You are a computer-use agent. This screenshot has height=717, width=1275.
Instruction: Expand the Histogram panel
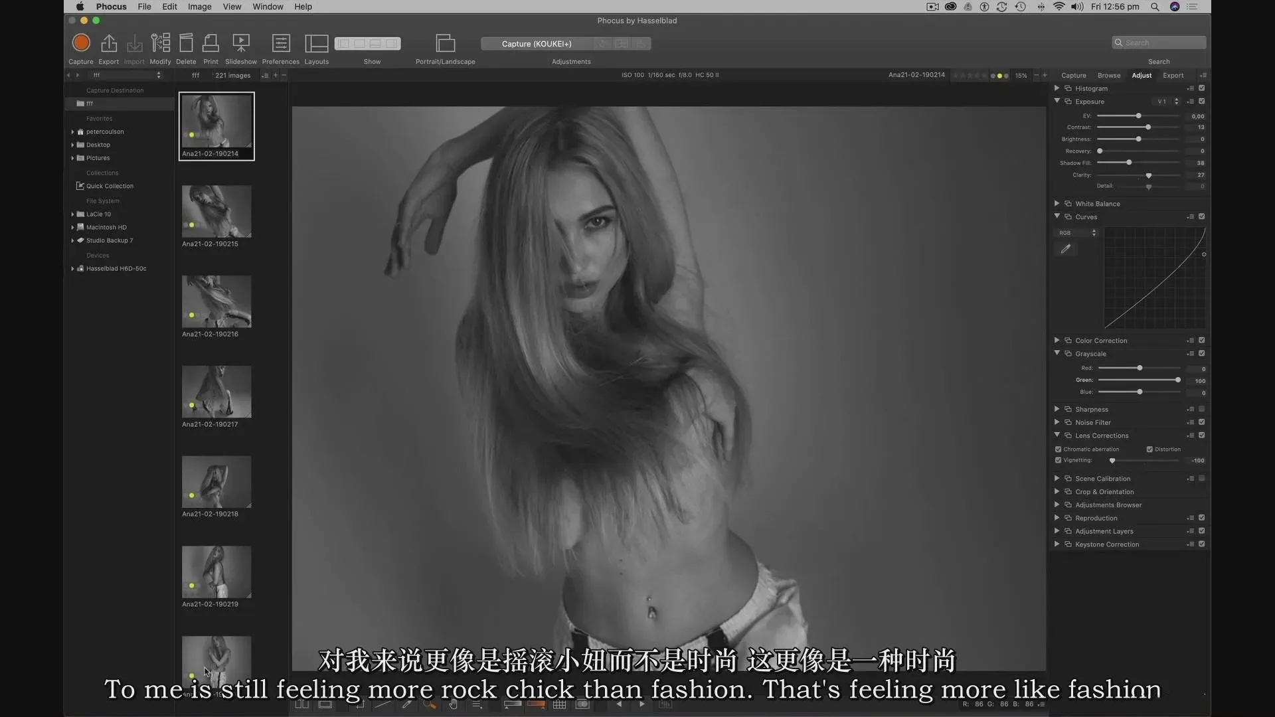click(x=1057, y=88)
